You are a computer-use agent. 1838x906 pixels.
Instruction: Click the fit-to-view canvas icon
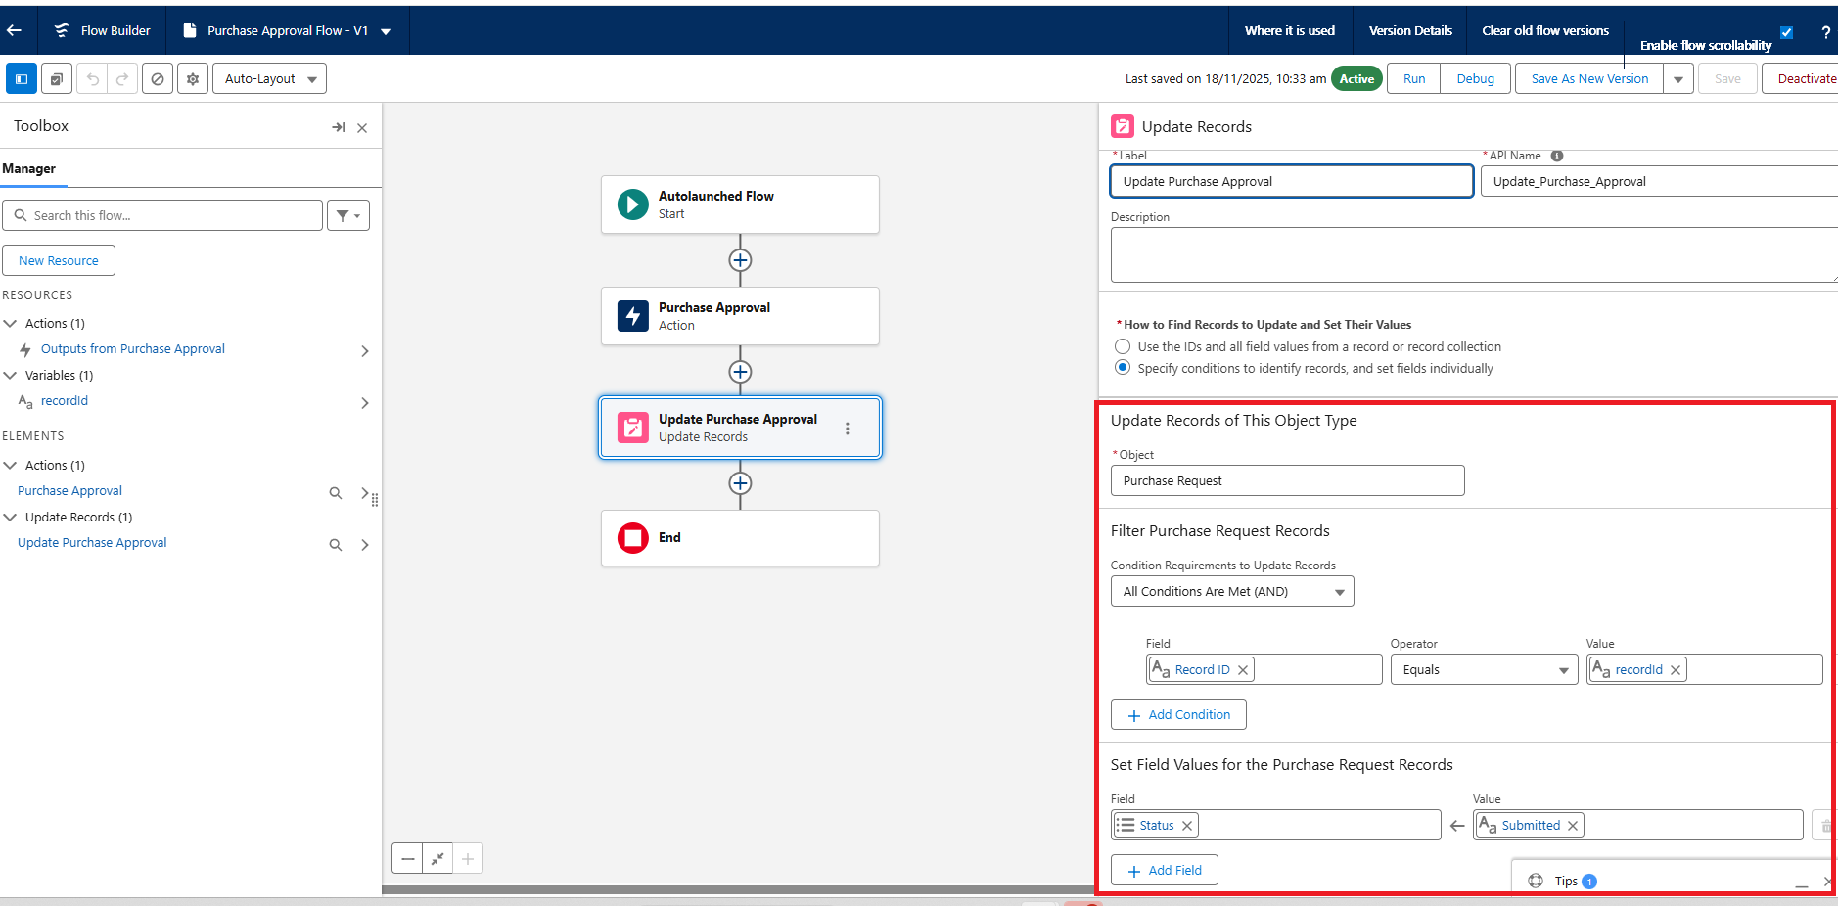pos(437,858)
